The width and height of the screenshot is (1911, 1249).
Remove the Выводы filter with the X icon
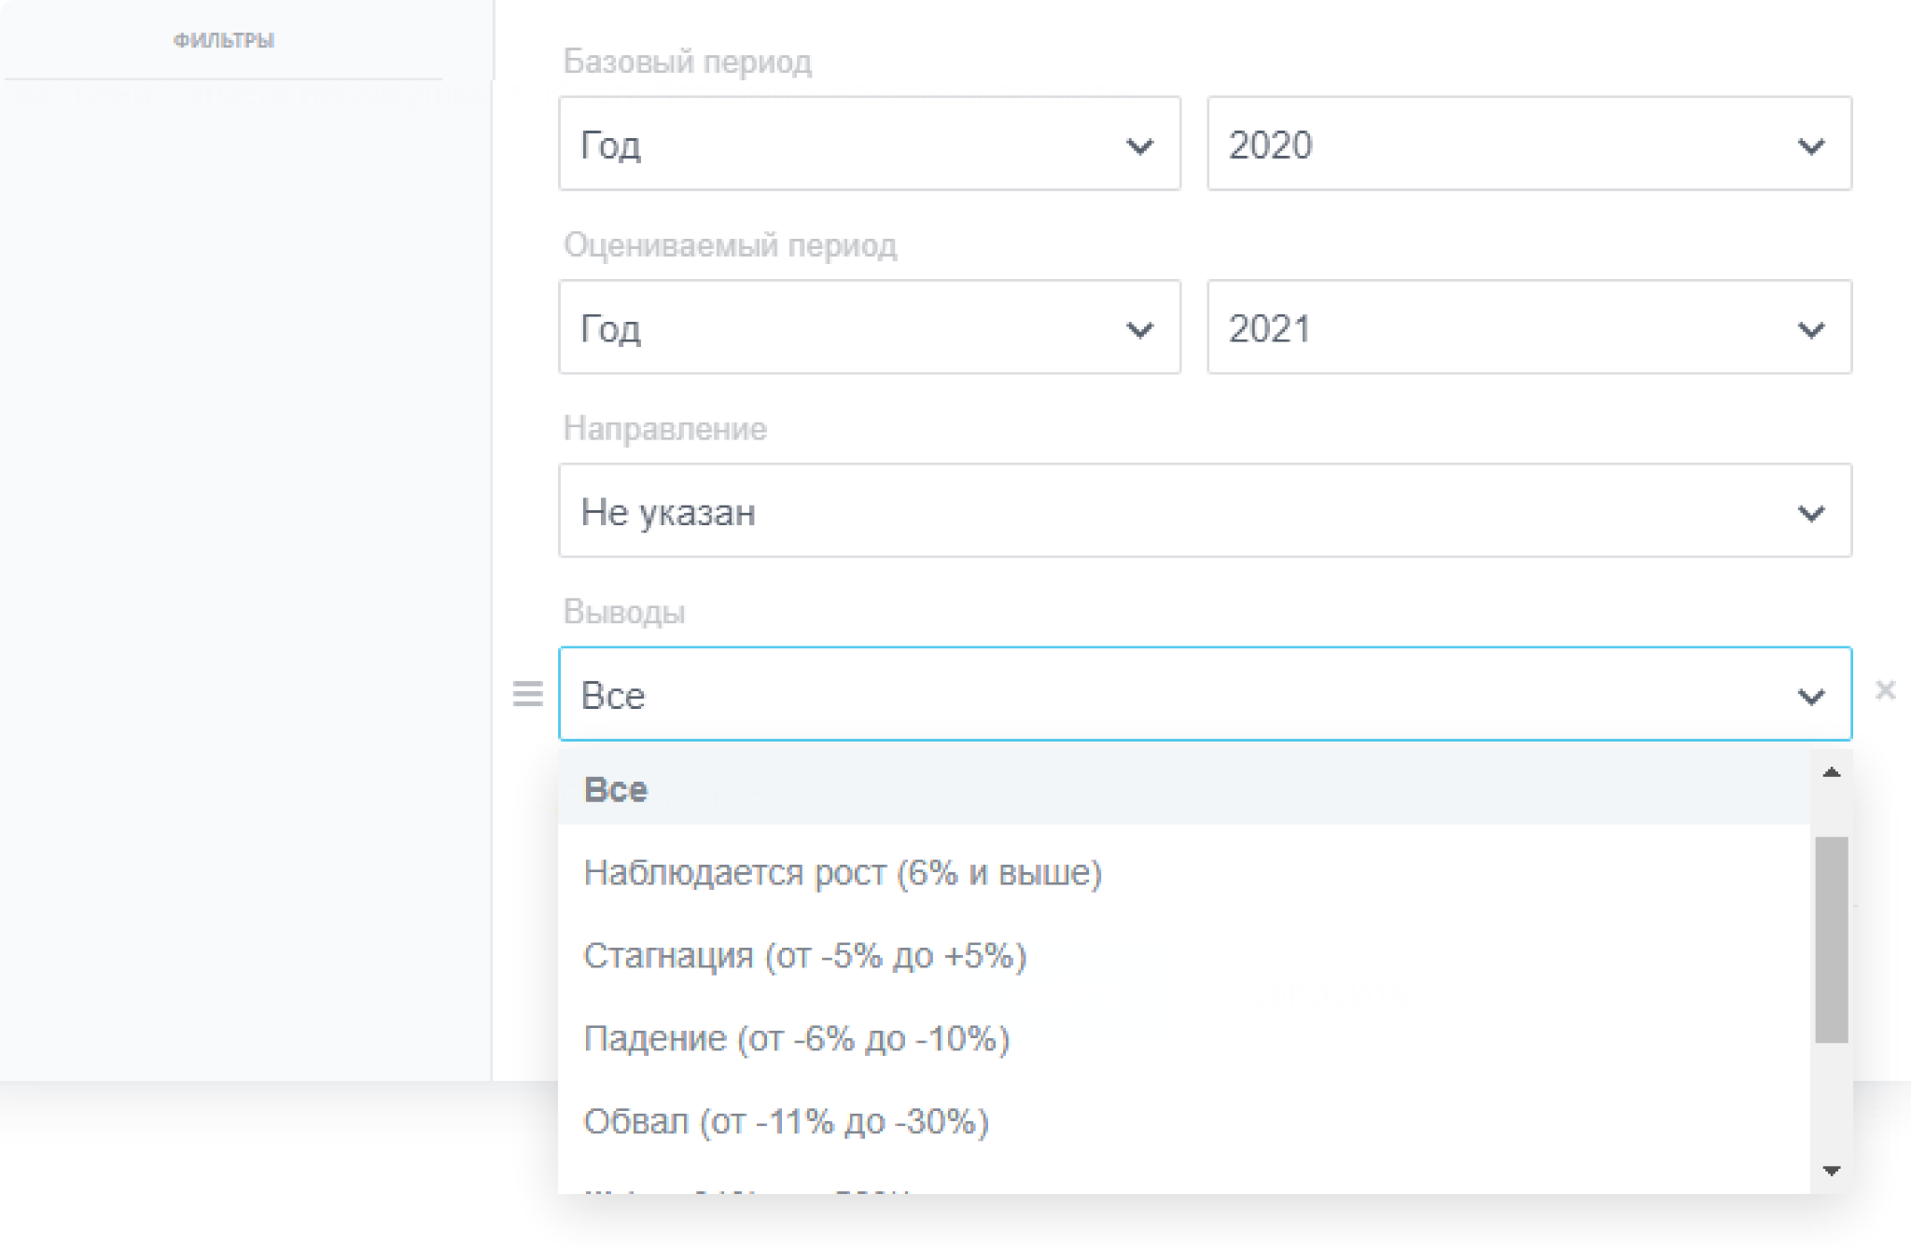coord(1885,690)
